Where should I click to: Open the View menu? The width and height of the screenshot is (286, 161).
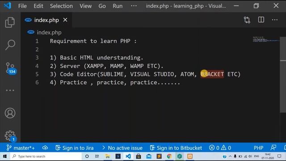[85, 6]
